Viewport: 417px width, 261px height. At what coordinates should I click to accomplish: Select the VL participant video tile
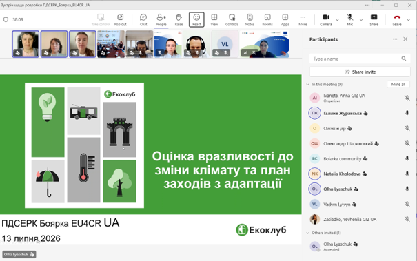click(x=225, y=44)
